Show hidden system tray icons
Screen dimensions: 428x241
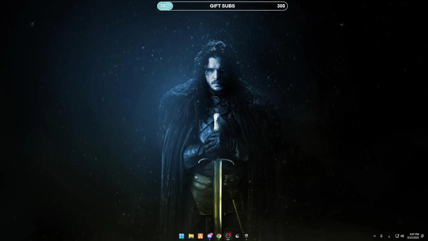coord(374,236)
